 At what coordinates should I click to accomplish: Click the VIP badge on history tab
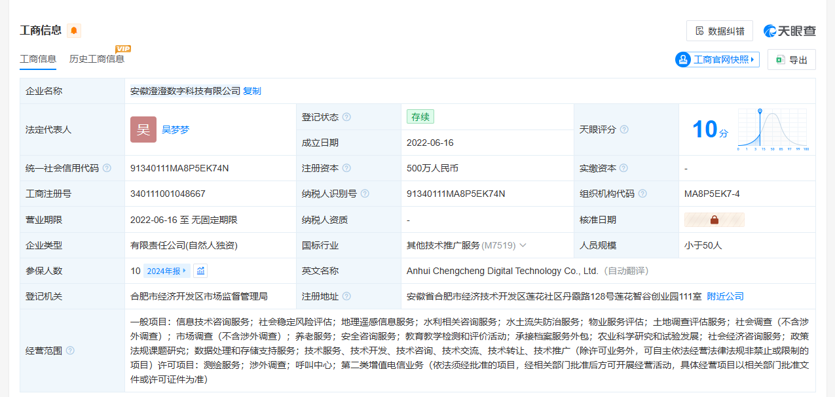click(x=123, y=49)
